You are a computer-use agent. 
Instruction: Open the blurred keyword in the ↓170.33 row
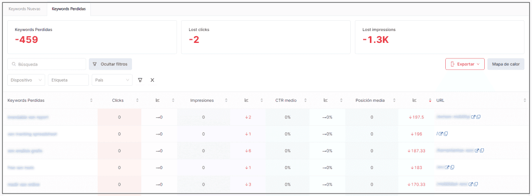click(24, 185)
